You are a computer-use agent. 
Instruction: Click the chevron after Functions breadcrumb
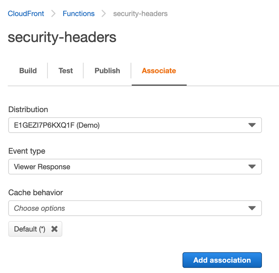click(104, 14)
